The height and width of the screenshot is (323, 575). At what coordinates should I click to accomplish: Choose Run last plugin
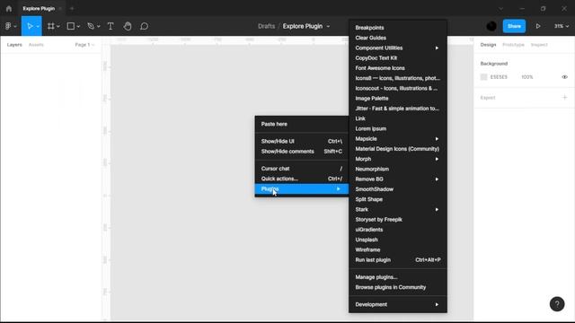click(x=397, y=260)
